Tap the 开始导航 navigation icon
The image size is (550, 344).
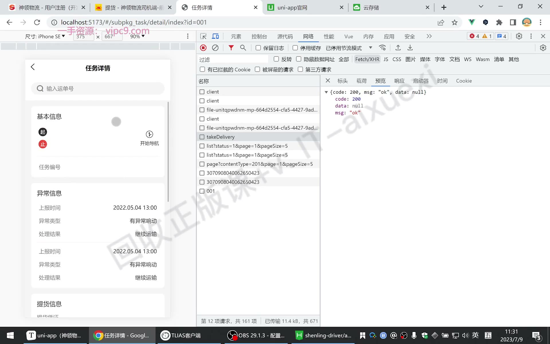149,134
